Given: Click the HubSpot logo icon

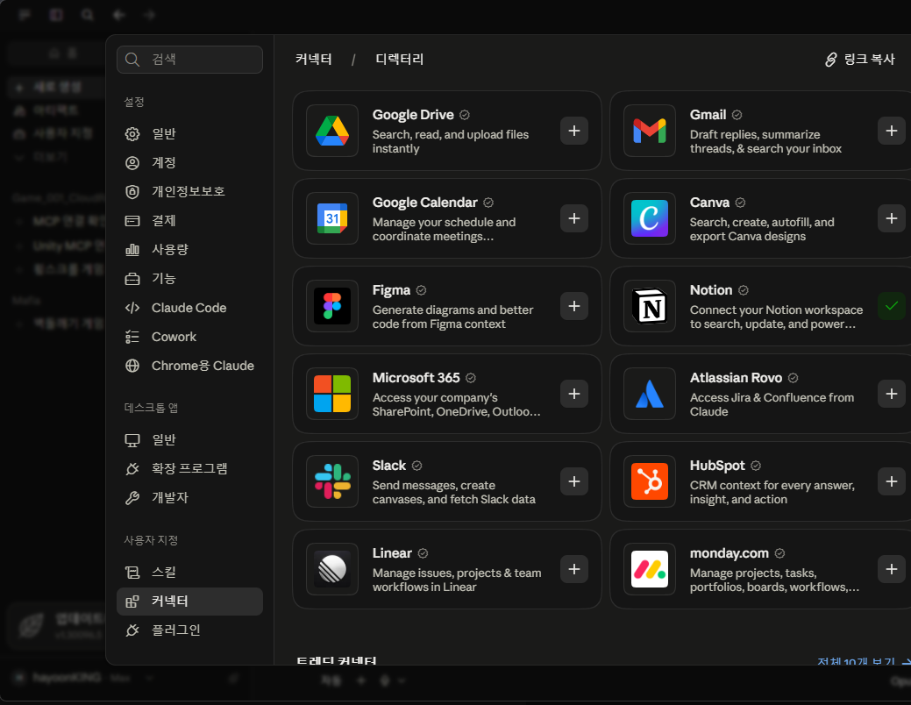Looking at the screenshot, I should pos(650,481).
